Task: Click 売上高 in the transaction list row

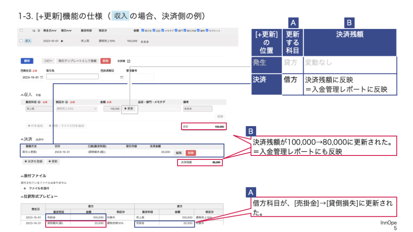Action: click(85, 41)
